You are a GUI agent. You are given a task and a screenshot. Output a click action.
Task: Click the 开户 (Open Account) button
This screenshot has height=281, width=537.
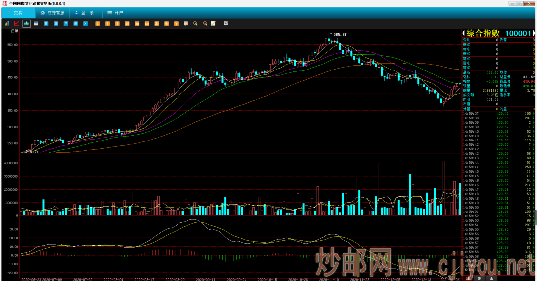coord(115,13)
